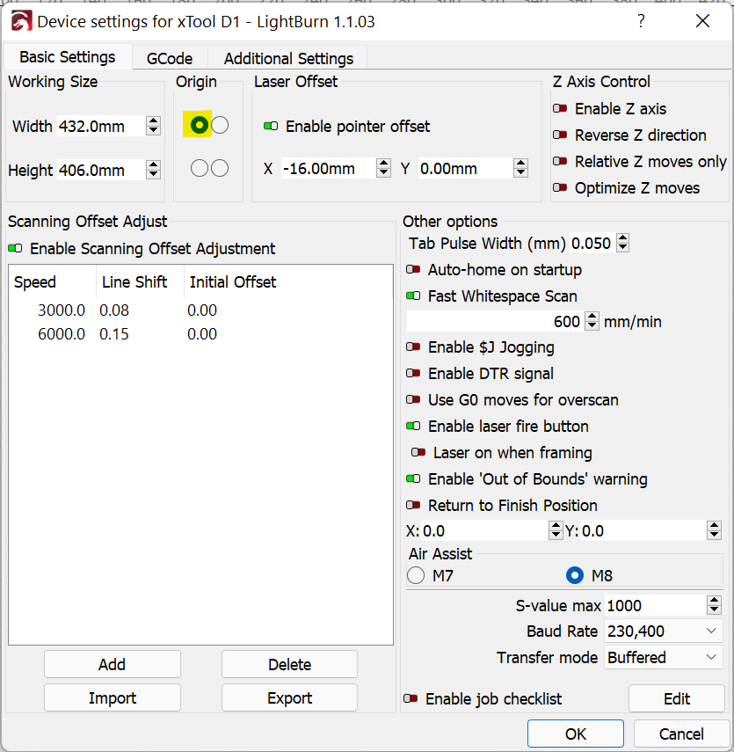The image size is (734, 752).
Task: Click the finish position Y stepper
Action: pos(715,531)
